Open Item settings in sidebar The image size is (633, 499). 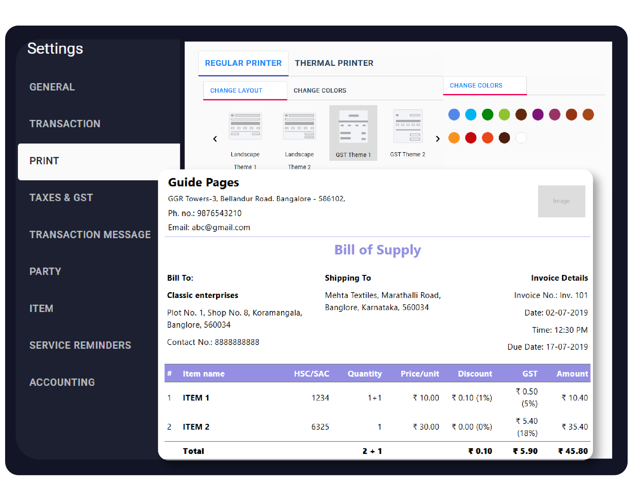41,308
